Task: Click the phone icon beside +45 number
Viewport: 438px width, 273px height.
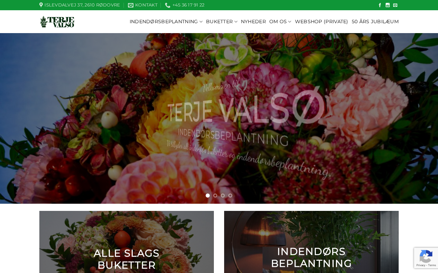Action: [168, 5]
